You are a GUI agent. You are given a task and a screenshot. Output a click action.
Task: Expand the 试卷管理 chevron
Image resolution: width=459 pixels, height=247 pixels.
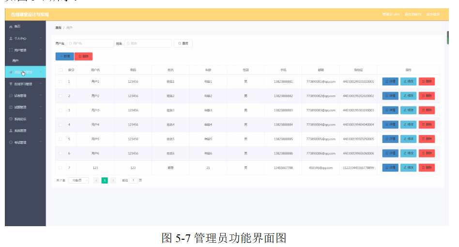tap(41, 96)
